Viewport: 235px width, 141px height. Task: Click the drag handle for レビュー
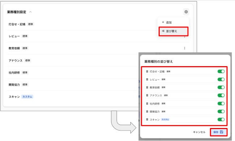point(147,79)
